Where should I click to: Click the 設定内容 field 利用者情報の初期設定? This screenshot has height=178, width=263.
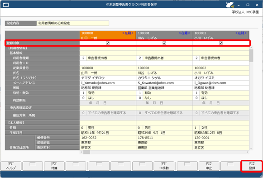72,23
